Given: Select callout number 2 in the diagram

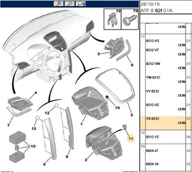Looking at the screenshot, I should point(86,160).
